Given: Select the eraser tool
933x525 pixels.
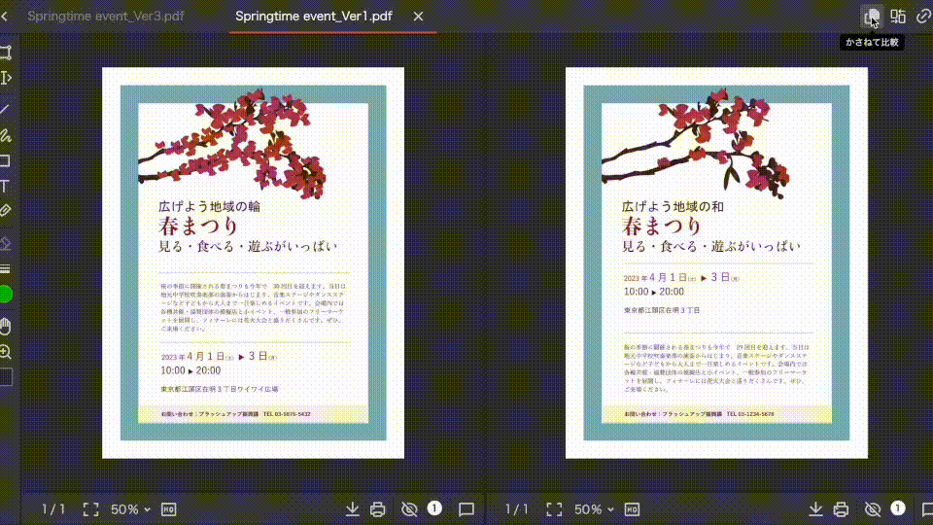Looking at the screenshot, I should [6, 243].
